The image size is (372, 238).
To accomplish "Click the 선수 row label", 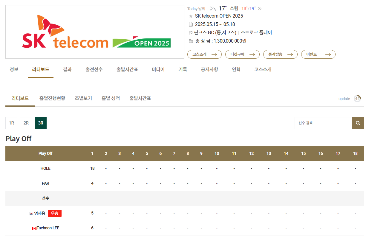I will [x=45, y=198].
